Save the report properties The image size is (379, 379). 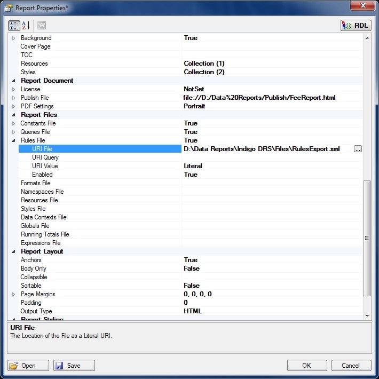point(74,366)
